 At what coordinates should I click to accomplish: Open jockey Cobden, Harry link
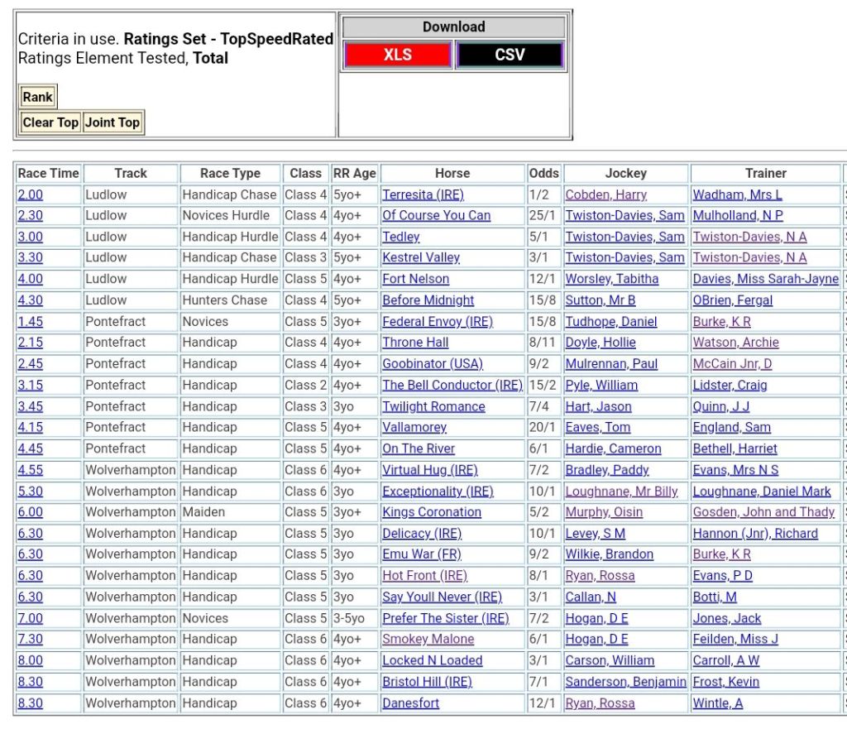[605, 194]
